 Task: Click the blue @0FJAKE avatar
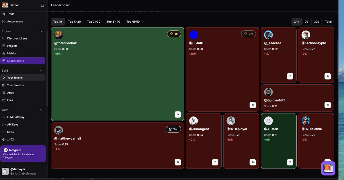point(193,35)
